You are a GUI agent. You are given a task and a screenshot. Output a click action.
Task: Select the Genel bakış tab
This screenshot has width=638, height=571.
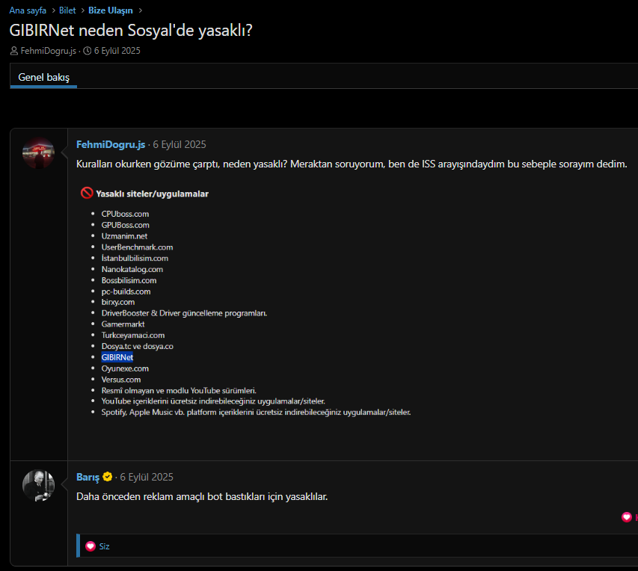43,77
